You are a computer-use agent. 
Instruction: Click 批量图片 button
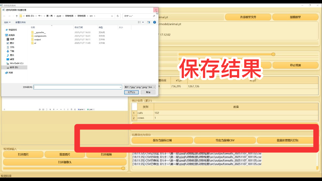point(65,154)
